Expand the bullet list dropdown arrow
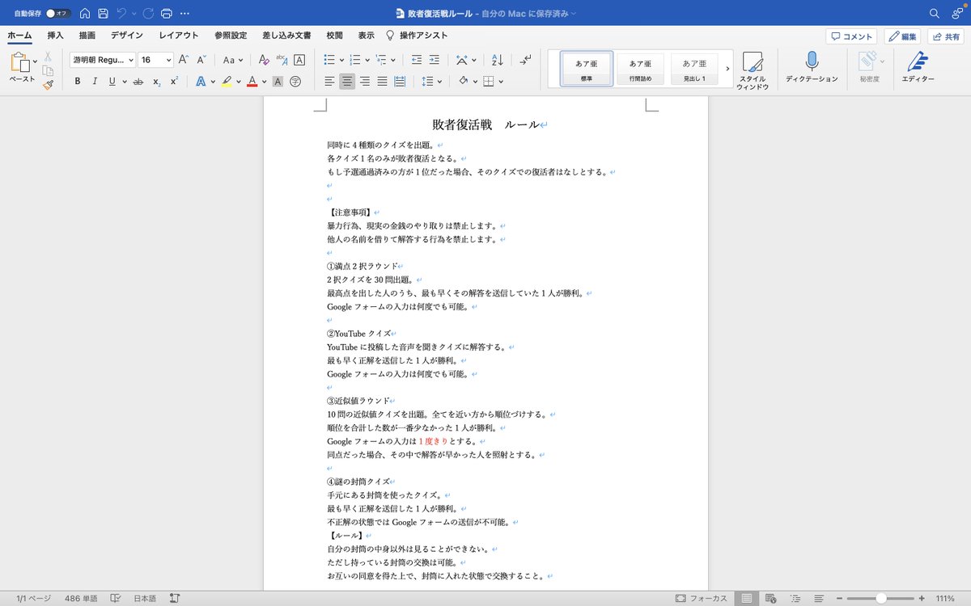The height and width of the screenshot is (606, 971). (342, 61)
